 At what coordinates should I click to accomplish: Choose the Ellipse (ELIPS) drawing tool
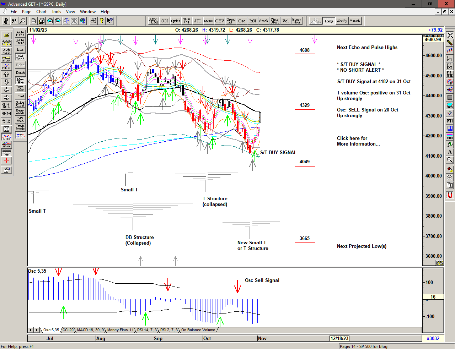click(450, 105)
